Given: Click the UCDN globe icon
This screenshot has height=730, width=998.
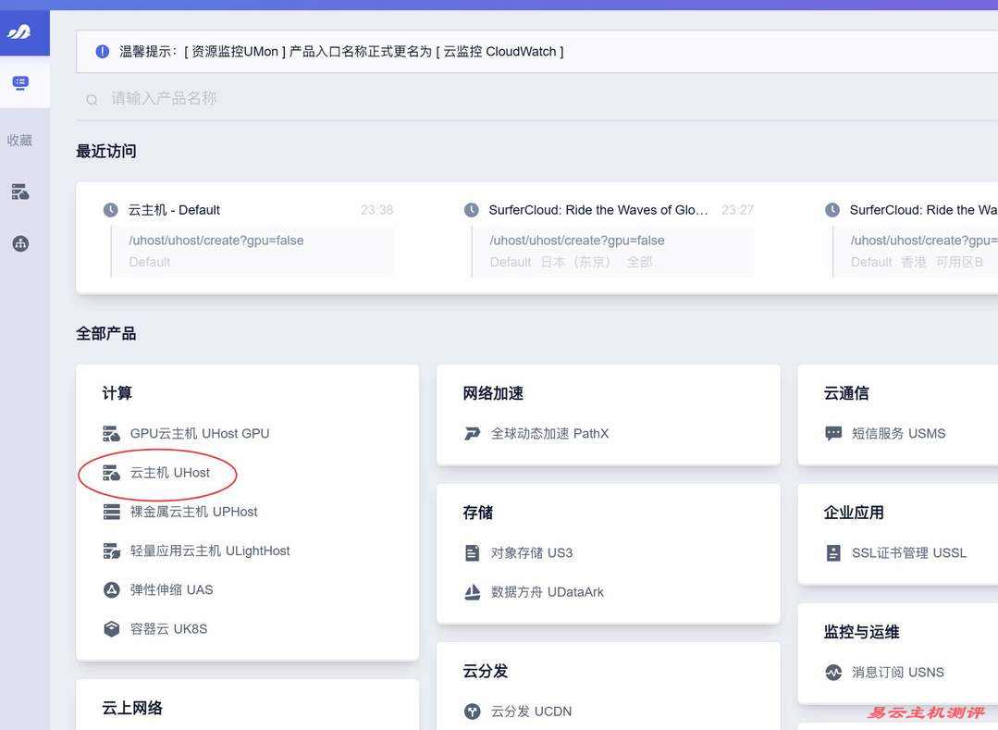Looking at the screenshot, I should pyautogui.click(x=472, y=711).
